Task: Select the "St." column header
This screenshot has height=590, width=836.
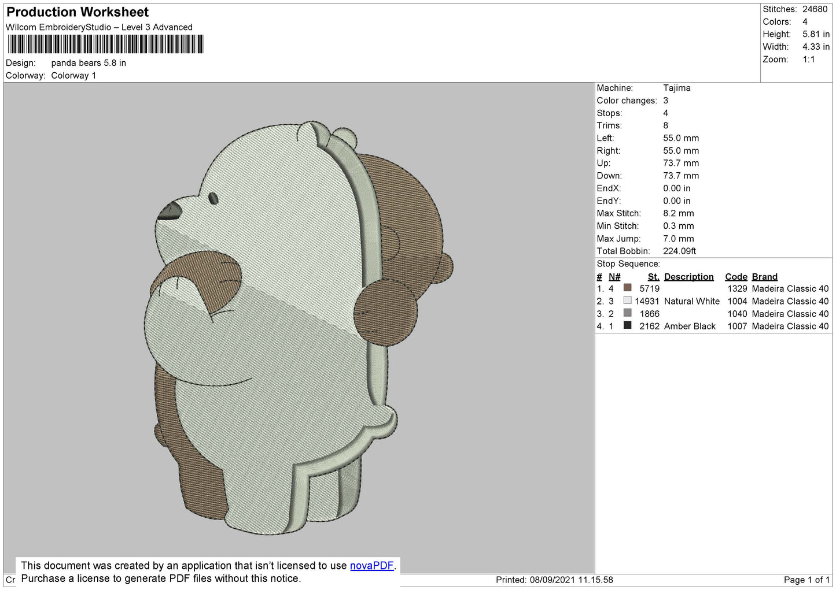Action: (653, 277)
